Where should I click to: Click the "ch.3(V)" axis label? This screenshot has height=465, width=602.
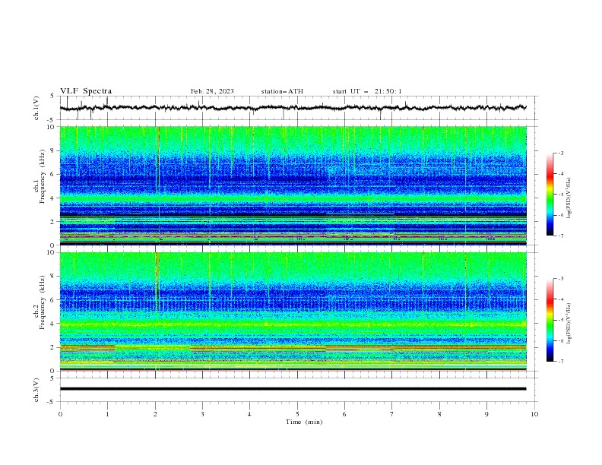36,390
